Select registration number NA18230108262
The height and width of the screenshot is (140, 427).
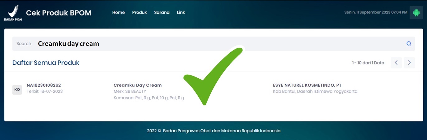44,85
